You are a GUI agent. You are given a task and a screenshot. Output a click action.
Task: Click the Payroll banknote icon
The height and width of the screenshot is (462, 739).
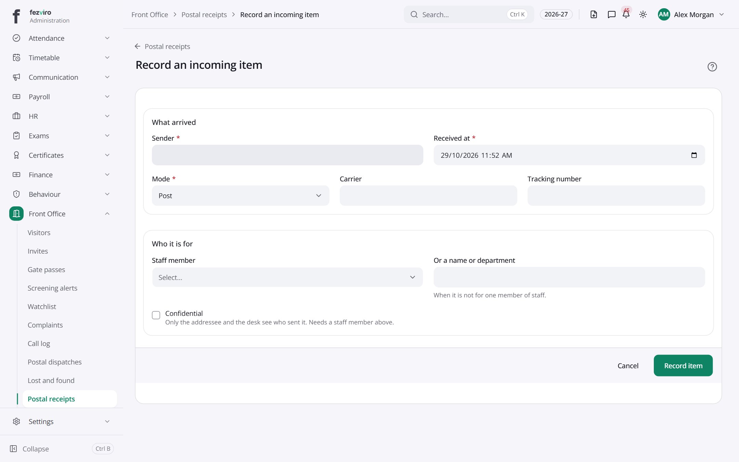16,97
